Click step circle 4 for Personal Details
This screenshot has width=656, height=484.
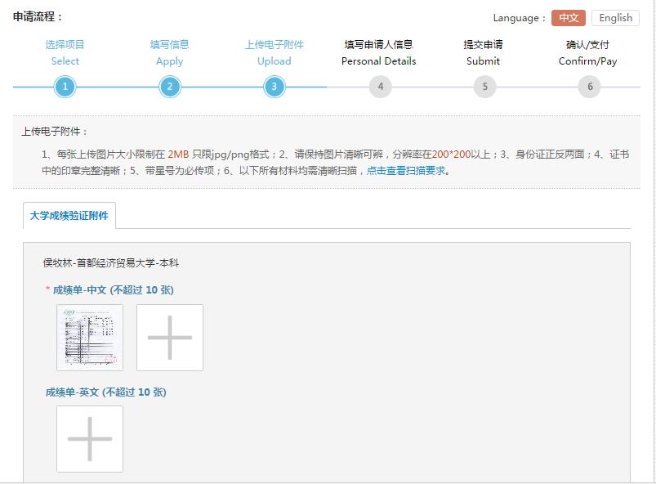click(379, 85)
